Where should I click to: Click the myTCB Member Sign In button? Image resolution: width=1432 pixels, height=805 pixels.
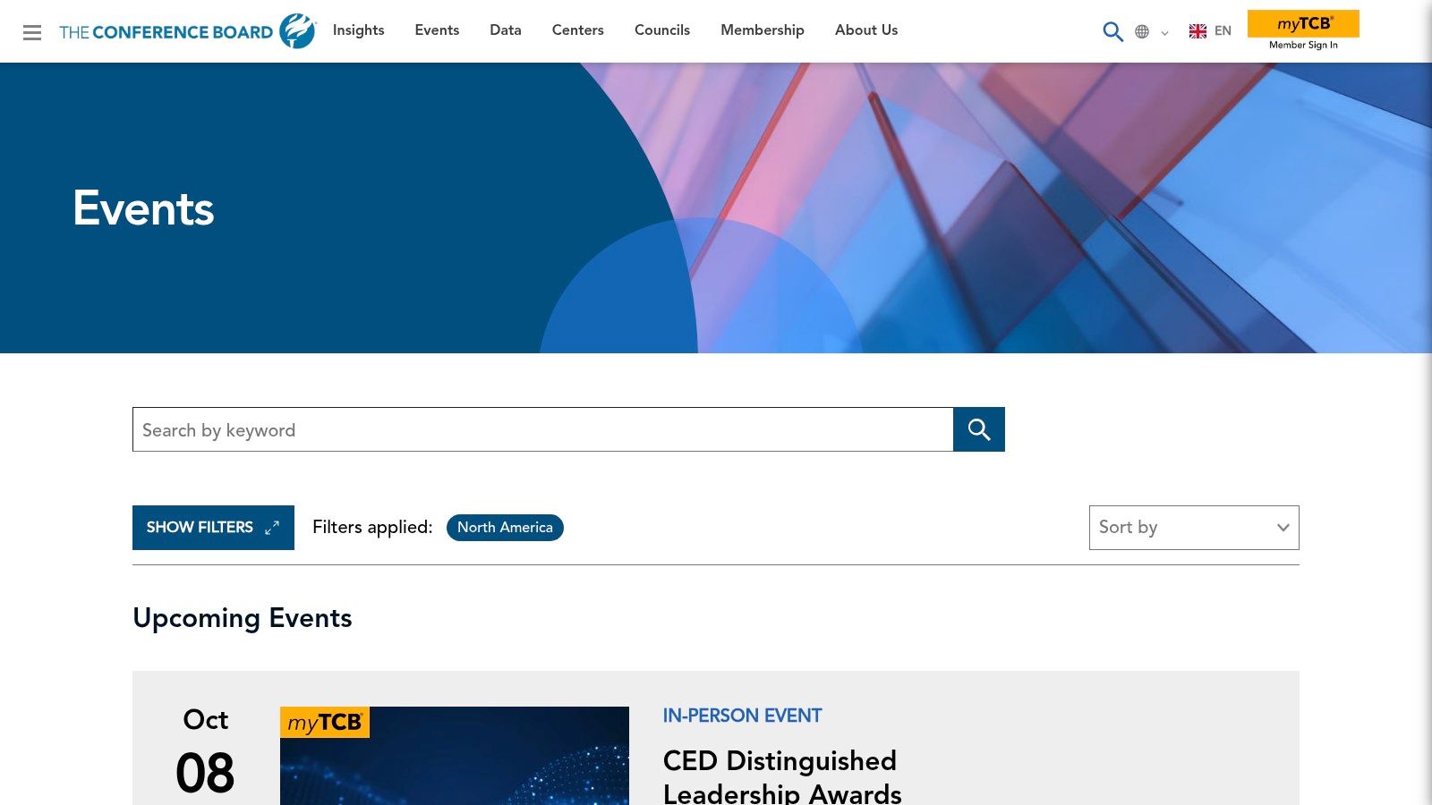point(1303,30)
